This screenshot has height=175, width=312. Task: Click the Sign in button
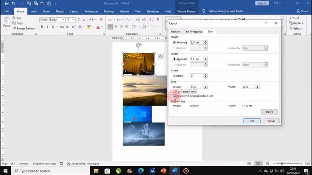tap(262, 3)
